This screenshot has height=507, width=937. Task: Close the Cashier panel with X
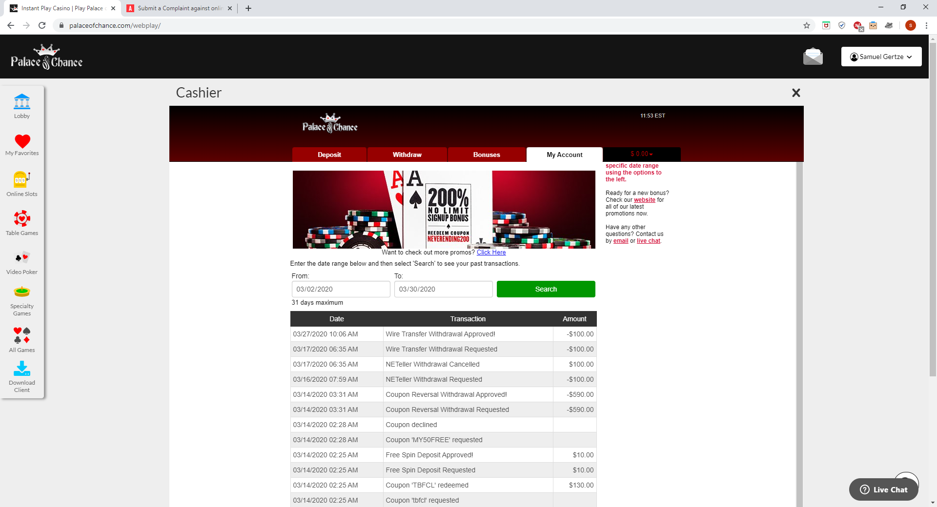796,93
